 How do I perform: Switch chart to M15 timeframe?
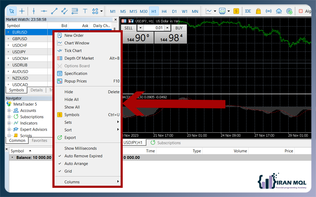133,11
